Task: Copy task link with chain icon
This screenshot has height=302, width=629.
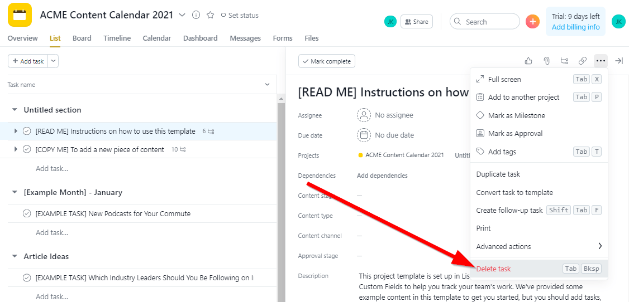Action: [583, 61]
